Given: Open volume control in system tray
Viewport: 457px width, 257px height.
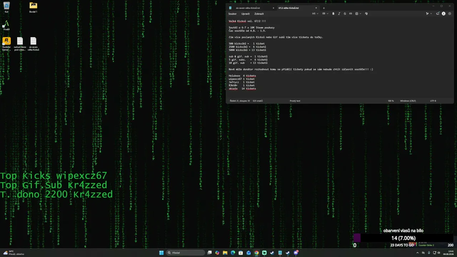Looking at the screenshot, I should click(439, 253).
